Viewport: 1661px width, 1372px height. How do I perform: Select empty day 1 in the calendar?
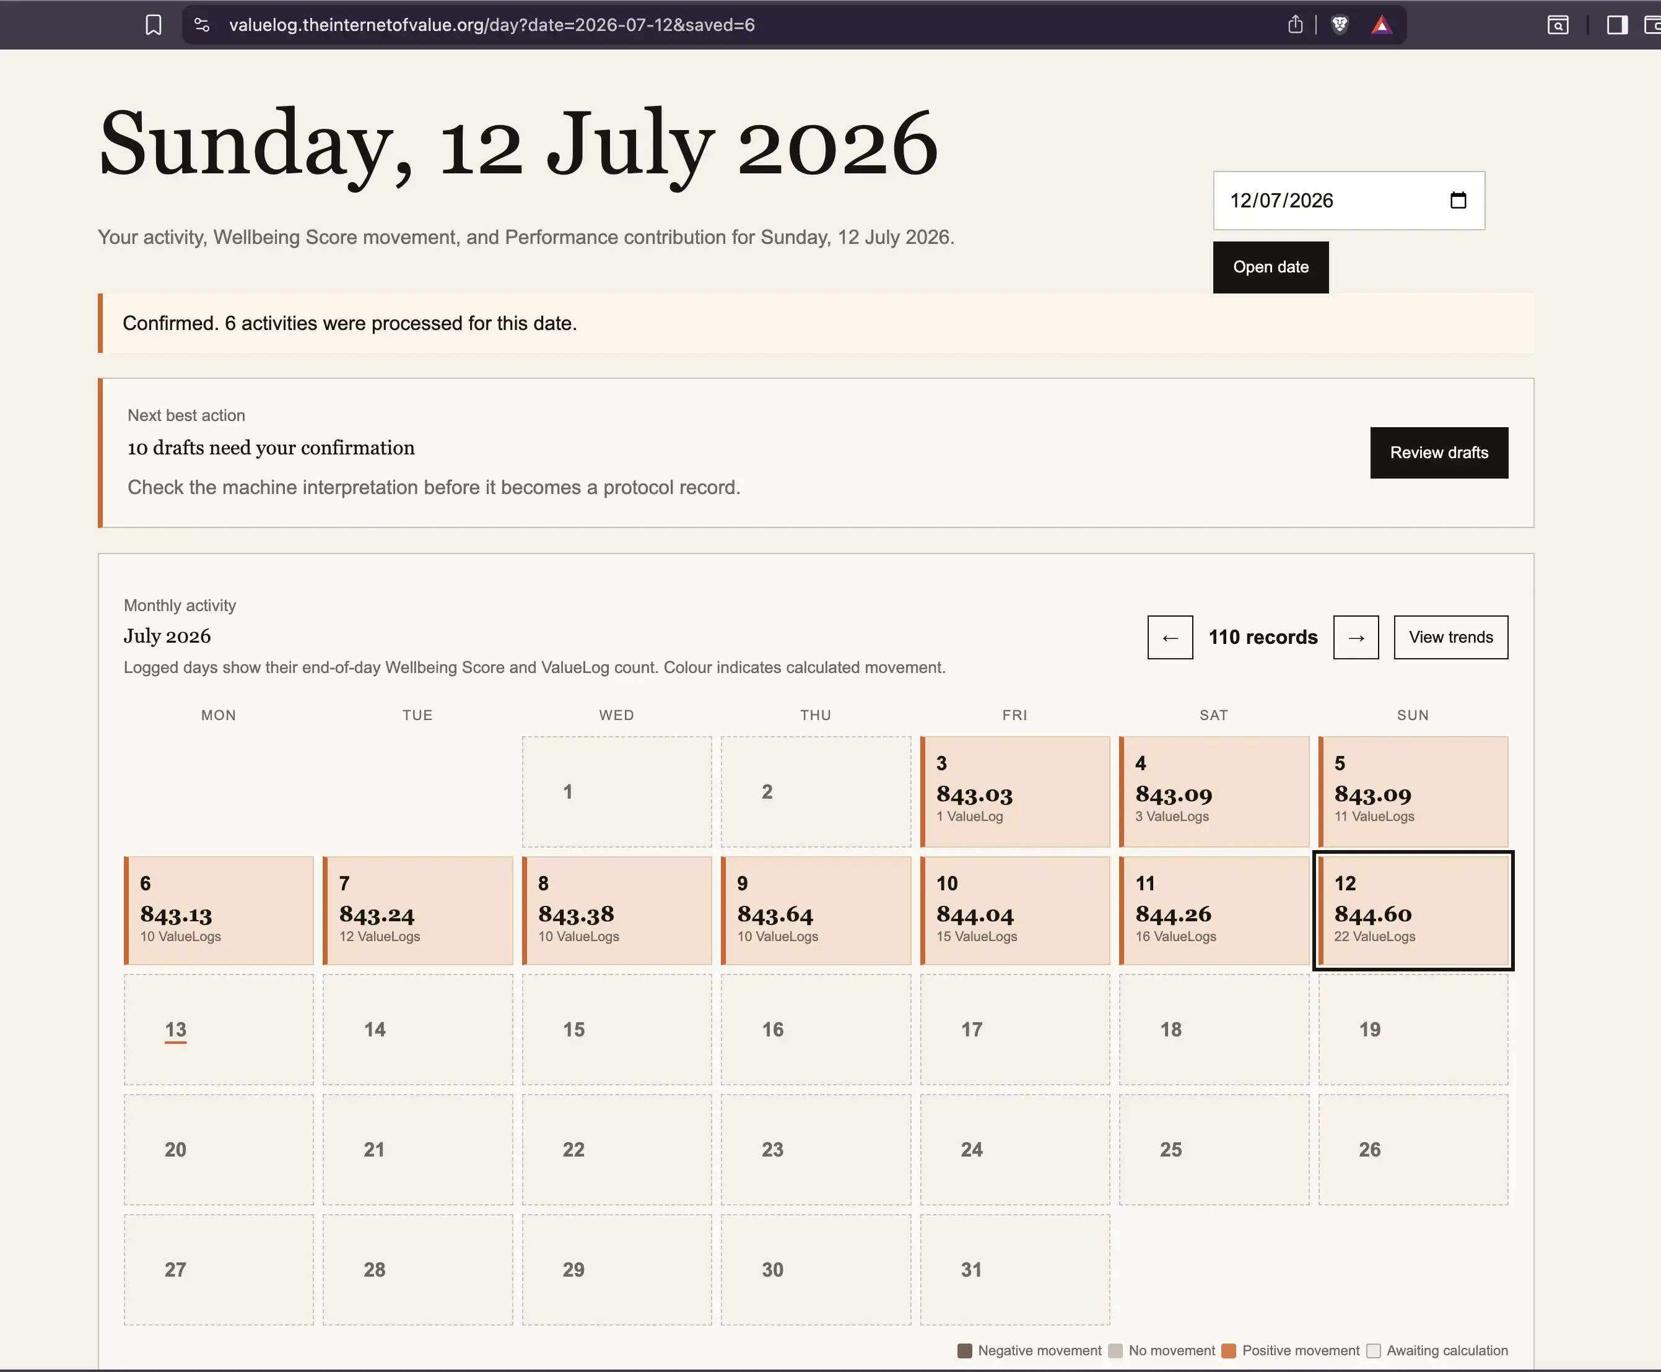(x=617, y=792)
